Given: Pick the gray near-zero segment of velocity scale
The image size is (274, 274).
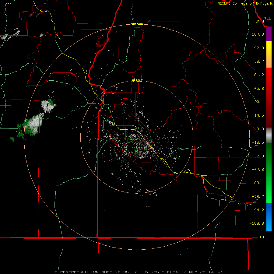Looking at the screenshot, I should click(269, 135).
